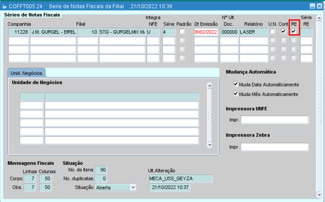Uncheck the Cont checkbox in the first row
This screenshot has width=325, height=202.
283,31
